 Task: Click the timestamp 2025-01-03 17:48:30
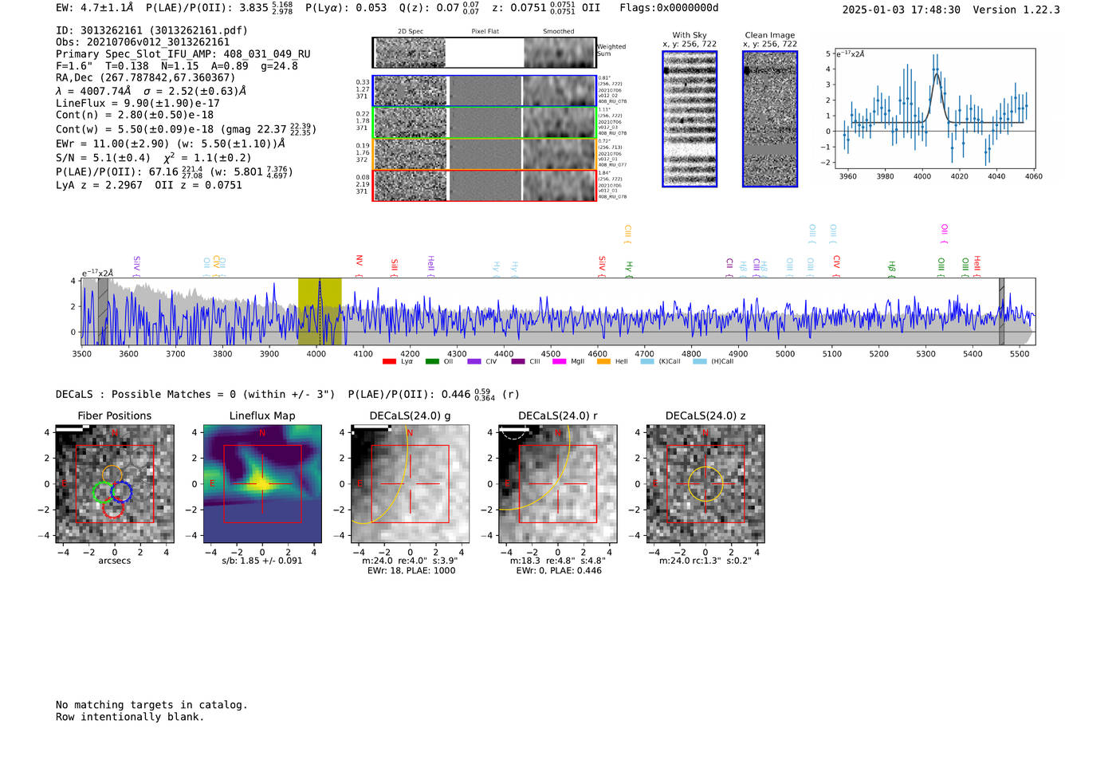click(902, 10)
